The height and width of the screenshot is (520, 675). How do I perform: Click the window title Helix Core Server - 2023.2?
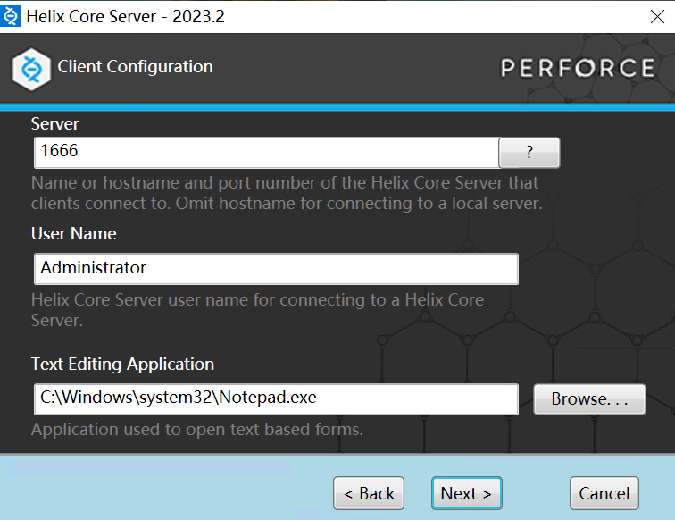coord(125,16)
